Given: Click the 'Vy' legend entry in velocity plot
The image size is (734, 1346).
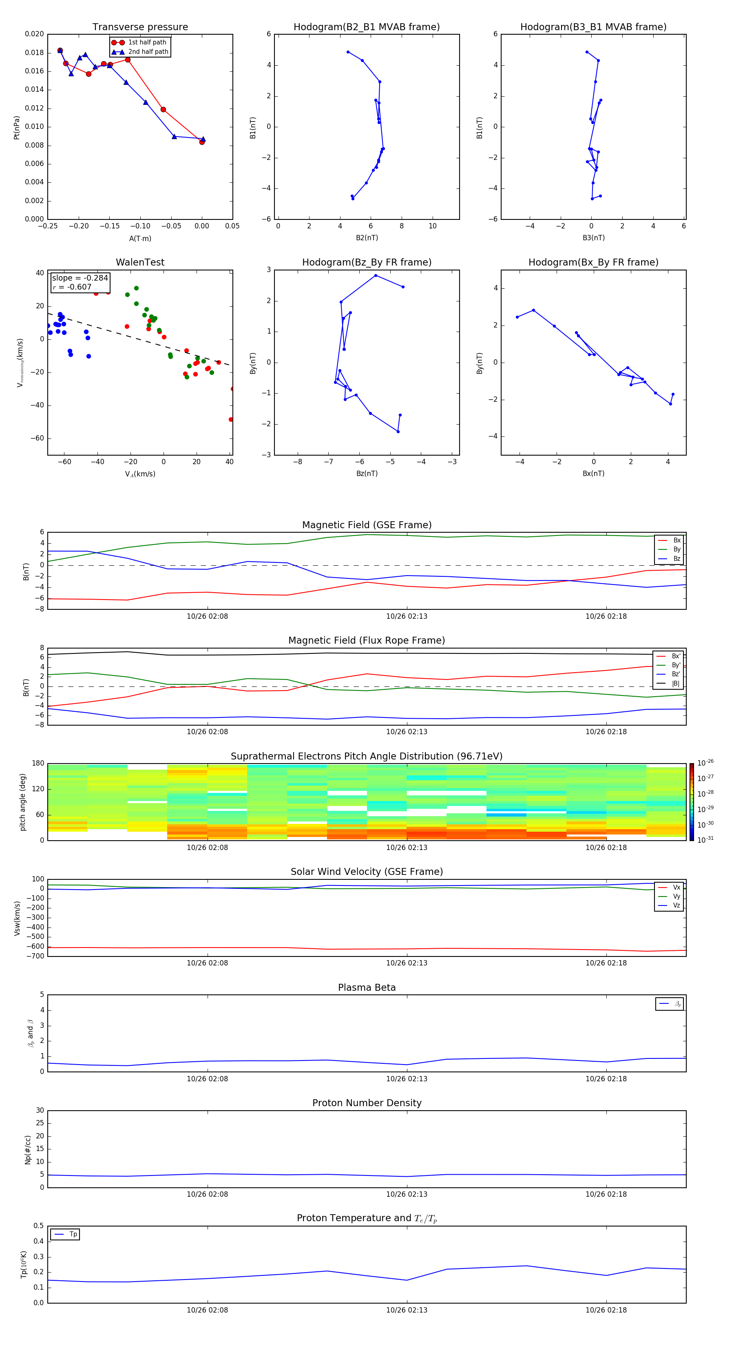Looking at the screenshot, I should (670, 897).
